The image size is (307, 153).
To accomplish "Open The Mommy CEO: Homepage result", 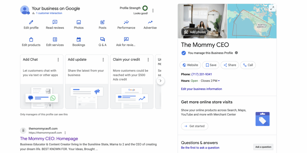I will [x=49, y=139].
